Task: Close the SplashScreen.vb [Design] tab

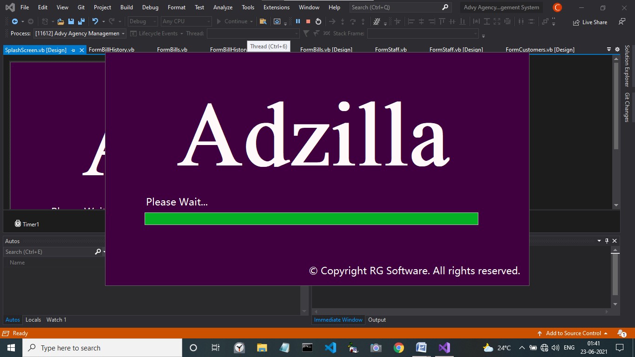Action: pos(82,50)
